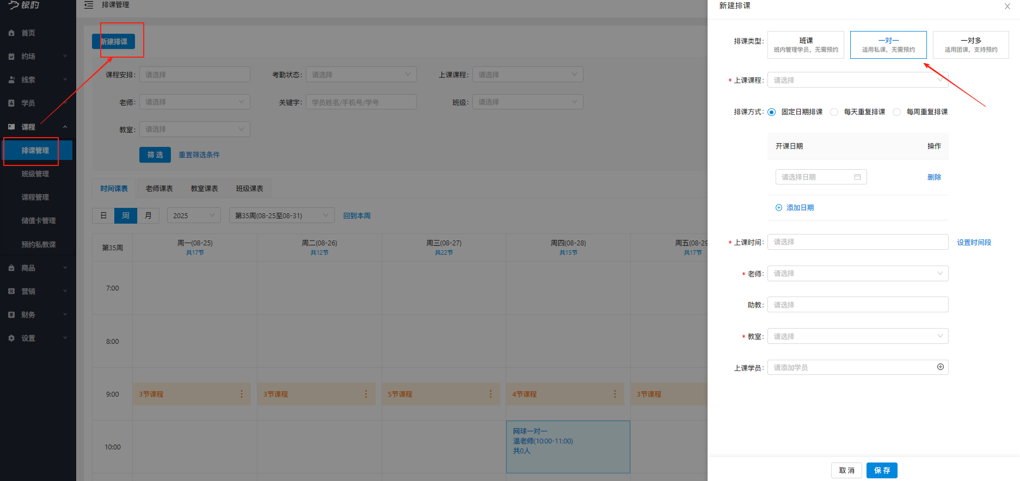The width and height of the screenshot is (1020, 481).
Task: Click the 设置 gear icon in sidebar
Action: 11,338
